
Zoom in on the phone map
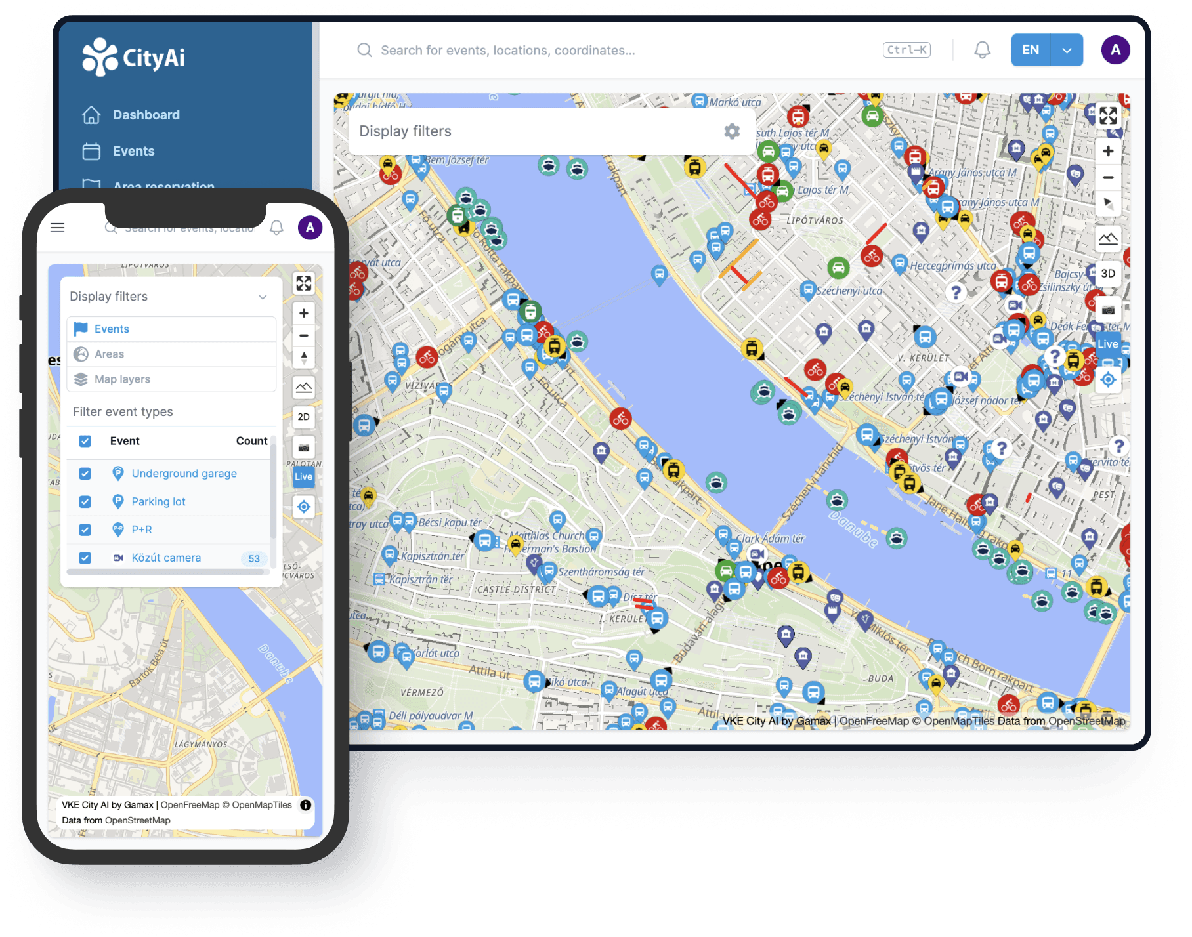[304, 314]
